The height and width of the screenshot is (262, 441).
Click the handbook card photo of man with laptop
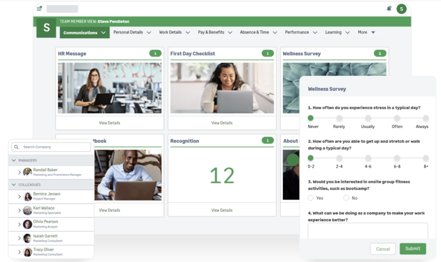click(x=128, y=175)
